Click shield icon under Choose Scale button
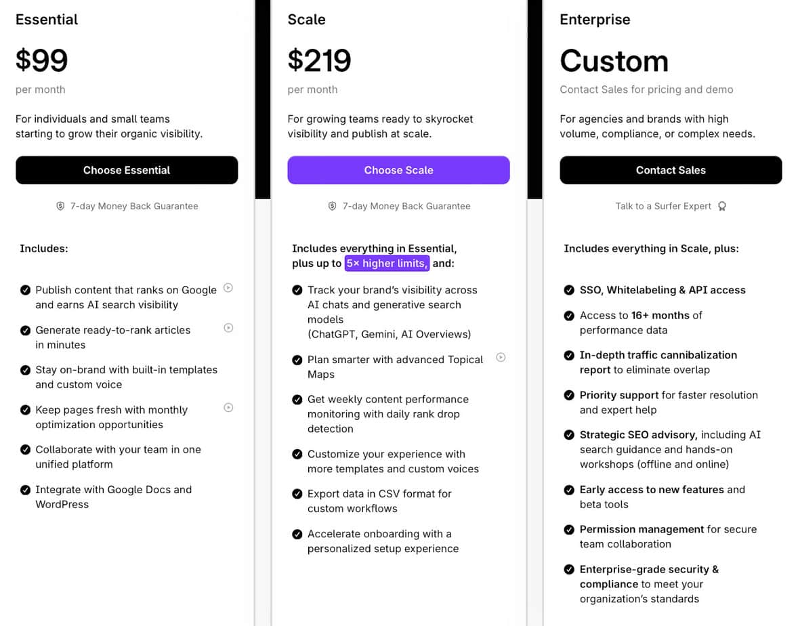This screenshot has height=626, width=798. point(333,206)
